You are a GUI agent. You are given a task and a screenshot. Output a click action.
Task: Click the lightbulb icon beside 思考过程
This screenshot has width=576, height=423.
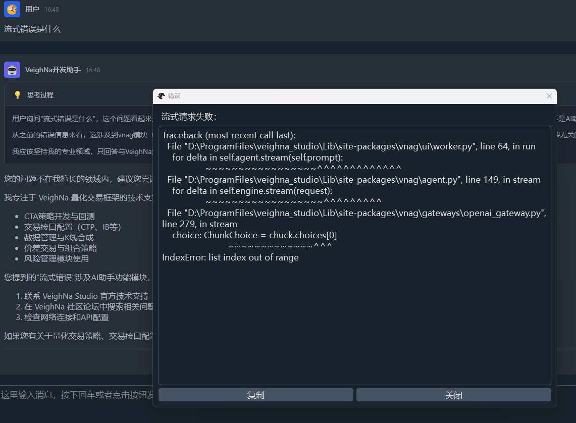[17, 95]
